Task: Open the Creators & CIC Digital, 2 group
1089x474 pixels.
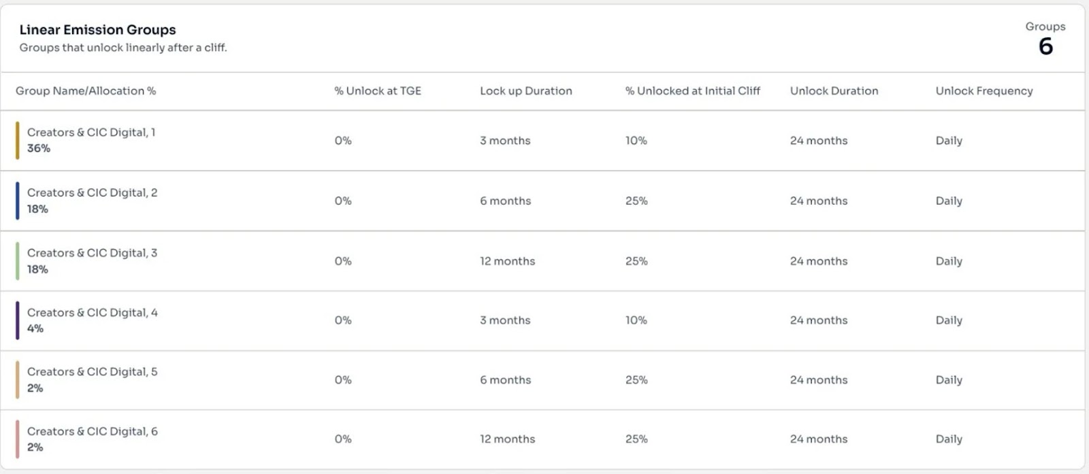Action: point(92,193)
